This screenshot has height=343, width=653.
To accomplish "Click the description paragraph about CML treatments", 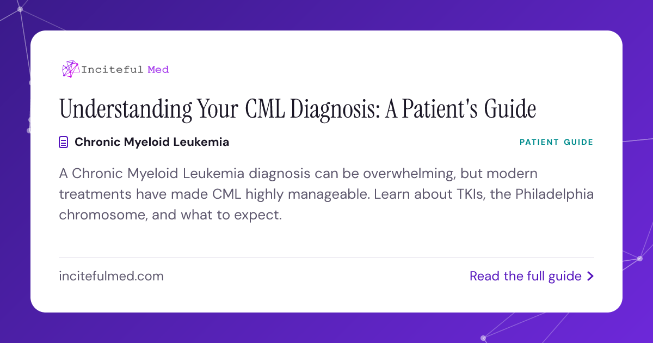I will [326, 194].
